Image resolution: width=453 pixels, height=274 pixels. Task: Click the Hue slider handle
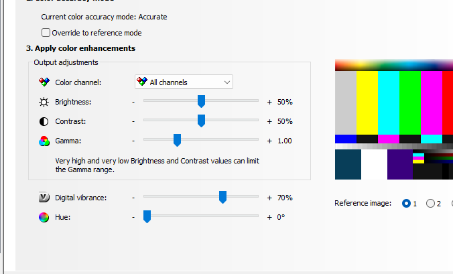[x=147, y=216]
